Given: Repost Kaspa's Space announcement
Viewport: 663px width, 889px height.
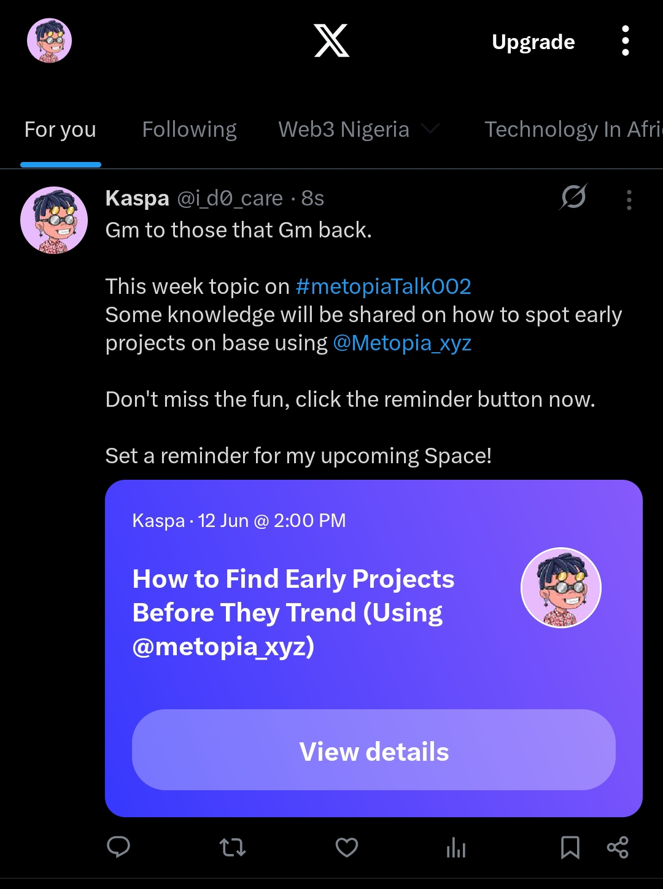Looking at the screenshot, I should (x=233, y=847).
